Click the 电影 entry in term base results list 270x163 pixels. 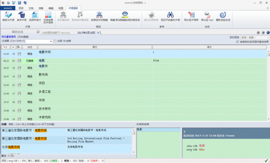(x=158, y=129)
